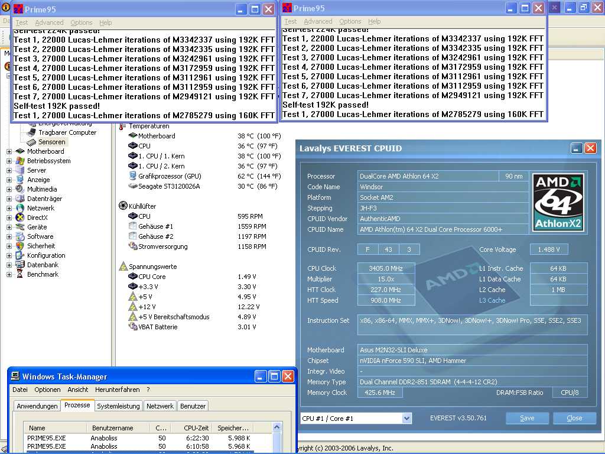Sort processes by the Speicher column
Viewport: 605px width, 454px height.
coord(233,428)
